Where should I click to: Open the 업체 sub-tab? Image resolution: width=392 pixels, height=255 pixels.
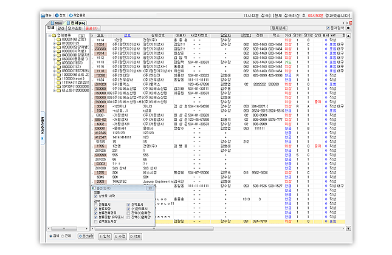tap(51, 28)
